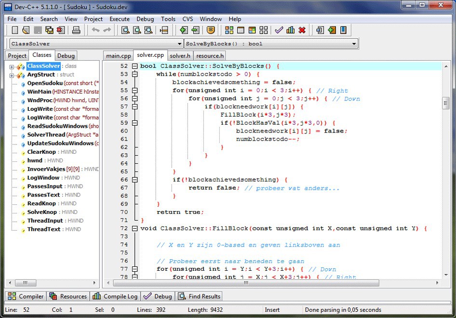Viewport: 456px width, 318px height.
Task: Toggle the fold marker on line 66
Action: tap(135, 180)
